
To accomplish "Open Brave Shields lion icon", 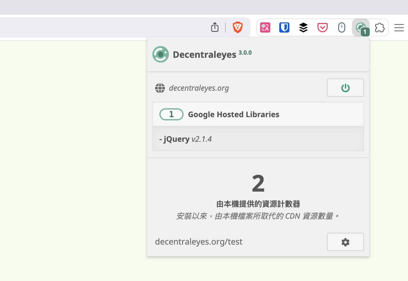I will [x=237, y=27].
